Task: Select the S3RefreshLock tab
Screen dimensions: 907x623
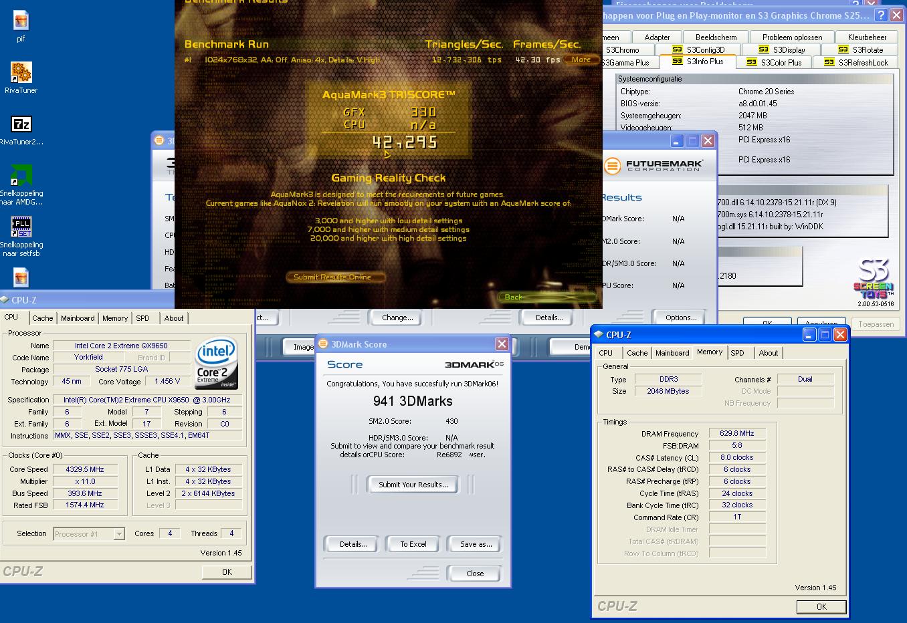Action: coord(856,63)
